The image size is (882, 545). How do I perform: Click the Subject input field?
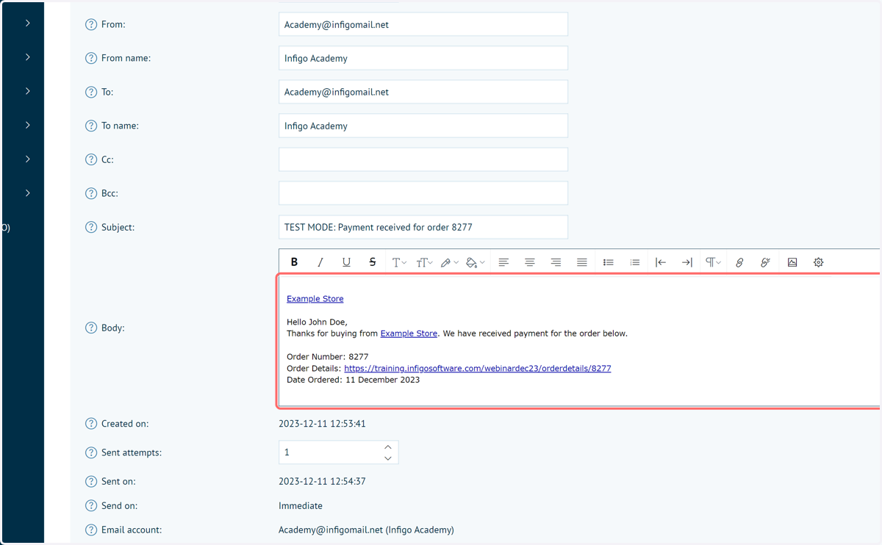coord(423,227)
